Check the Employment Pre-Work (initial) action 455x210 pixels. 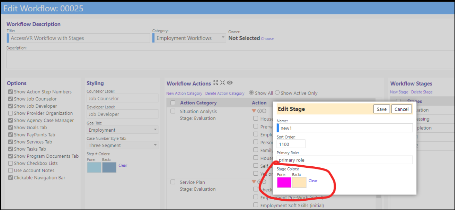[x=256, y=197]
